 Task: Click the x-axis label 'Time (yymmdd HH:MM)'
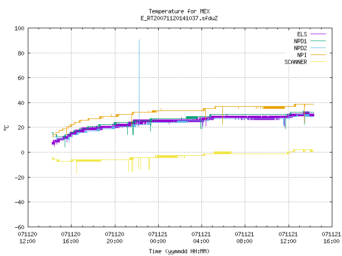point(179,251)
